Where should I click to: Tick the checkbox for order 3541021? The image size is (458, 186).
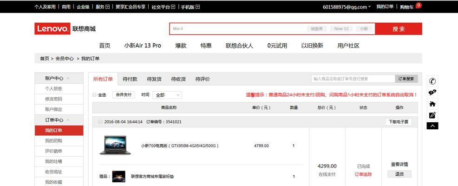100,122
